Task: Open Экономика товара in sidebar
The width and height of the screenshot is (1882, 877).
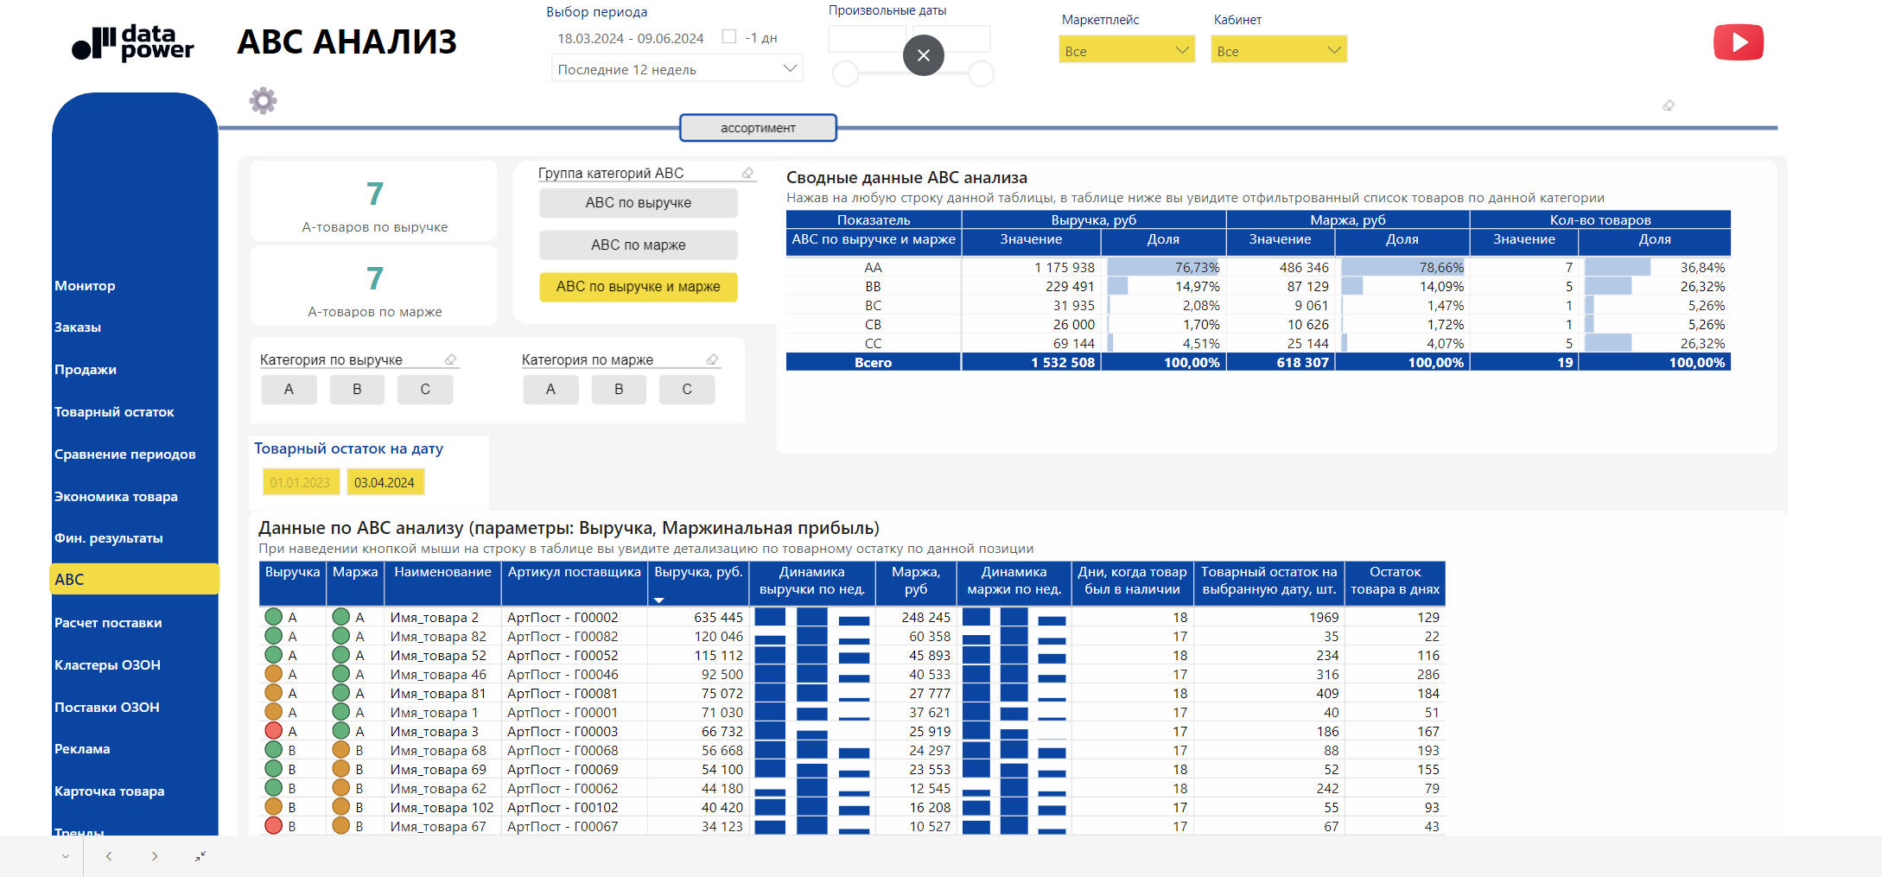Action: tap(116, 497)
